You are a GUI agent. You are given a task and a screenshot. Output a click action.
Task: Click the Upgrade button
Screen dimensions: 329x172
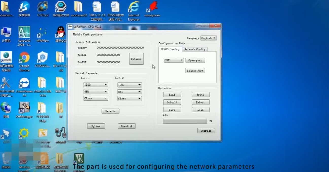[206, 130]
